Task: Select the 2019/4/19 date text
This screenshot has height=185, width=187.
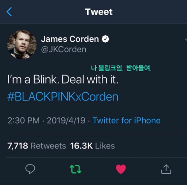Action: pyautogui.click(x=66, y=121)
